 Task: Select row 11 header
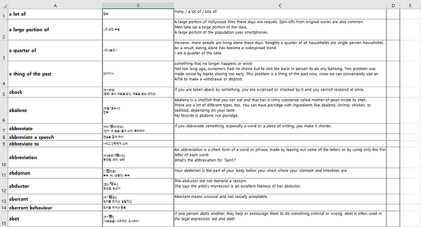tap(4, 173)
